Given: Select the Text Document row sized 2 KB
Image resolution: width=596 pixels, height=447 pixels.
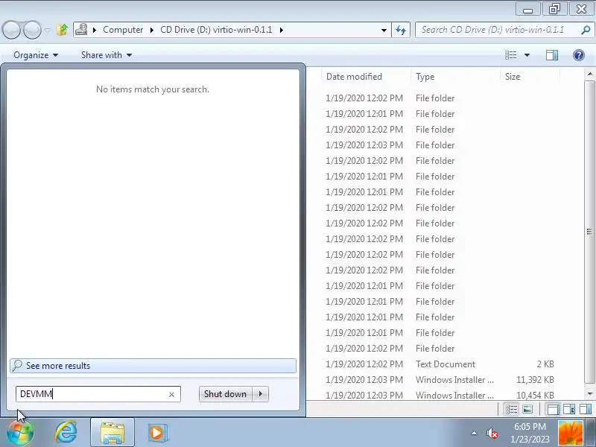Looking at the screenshot, I should (443, 364).
